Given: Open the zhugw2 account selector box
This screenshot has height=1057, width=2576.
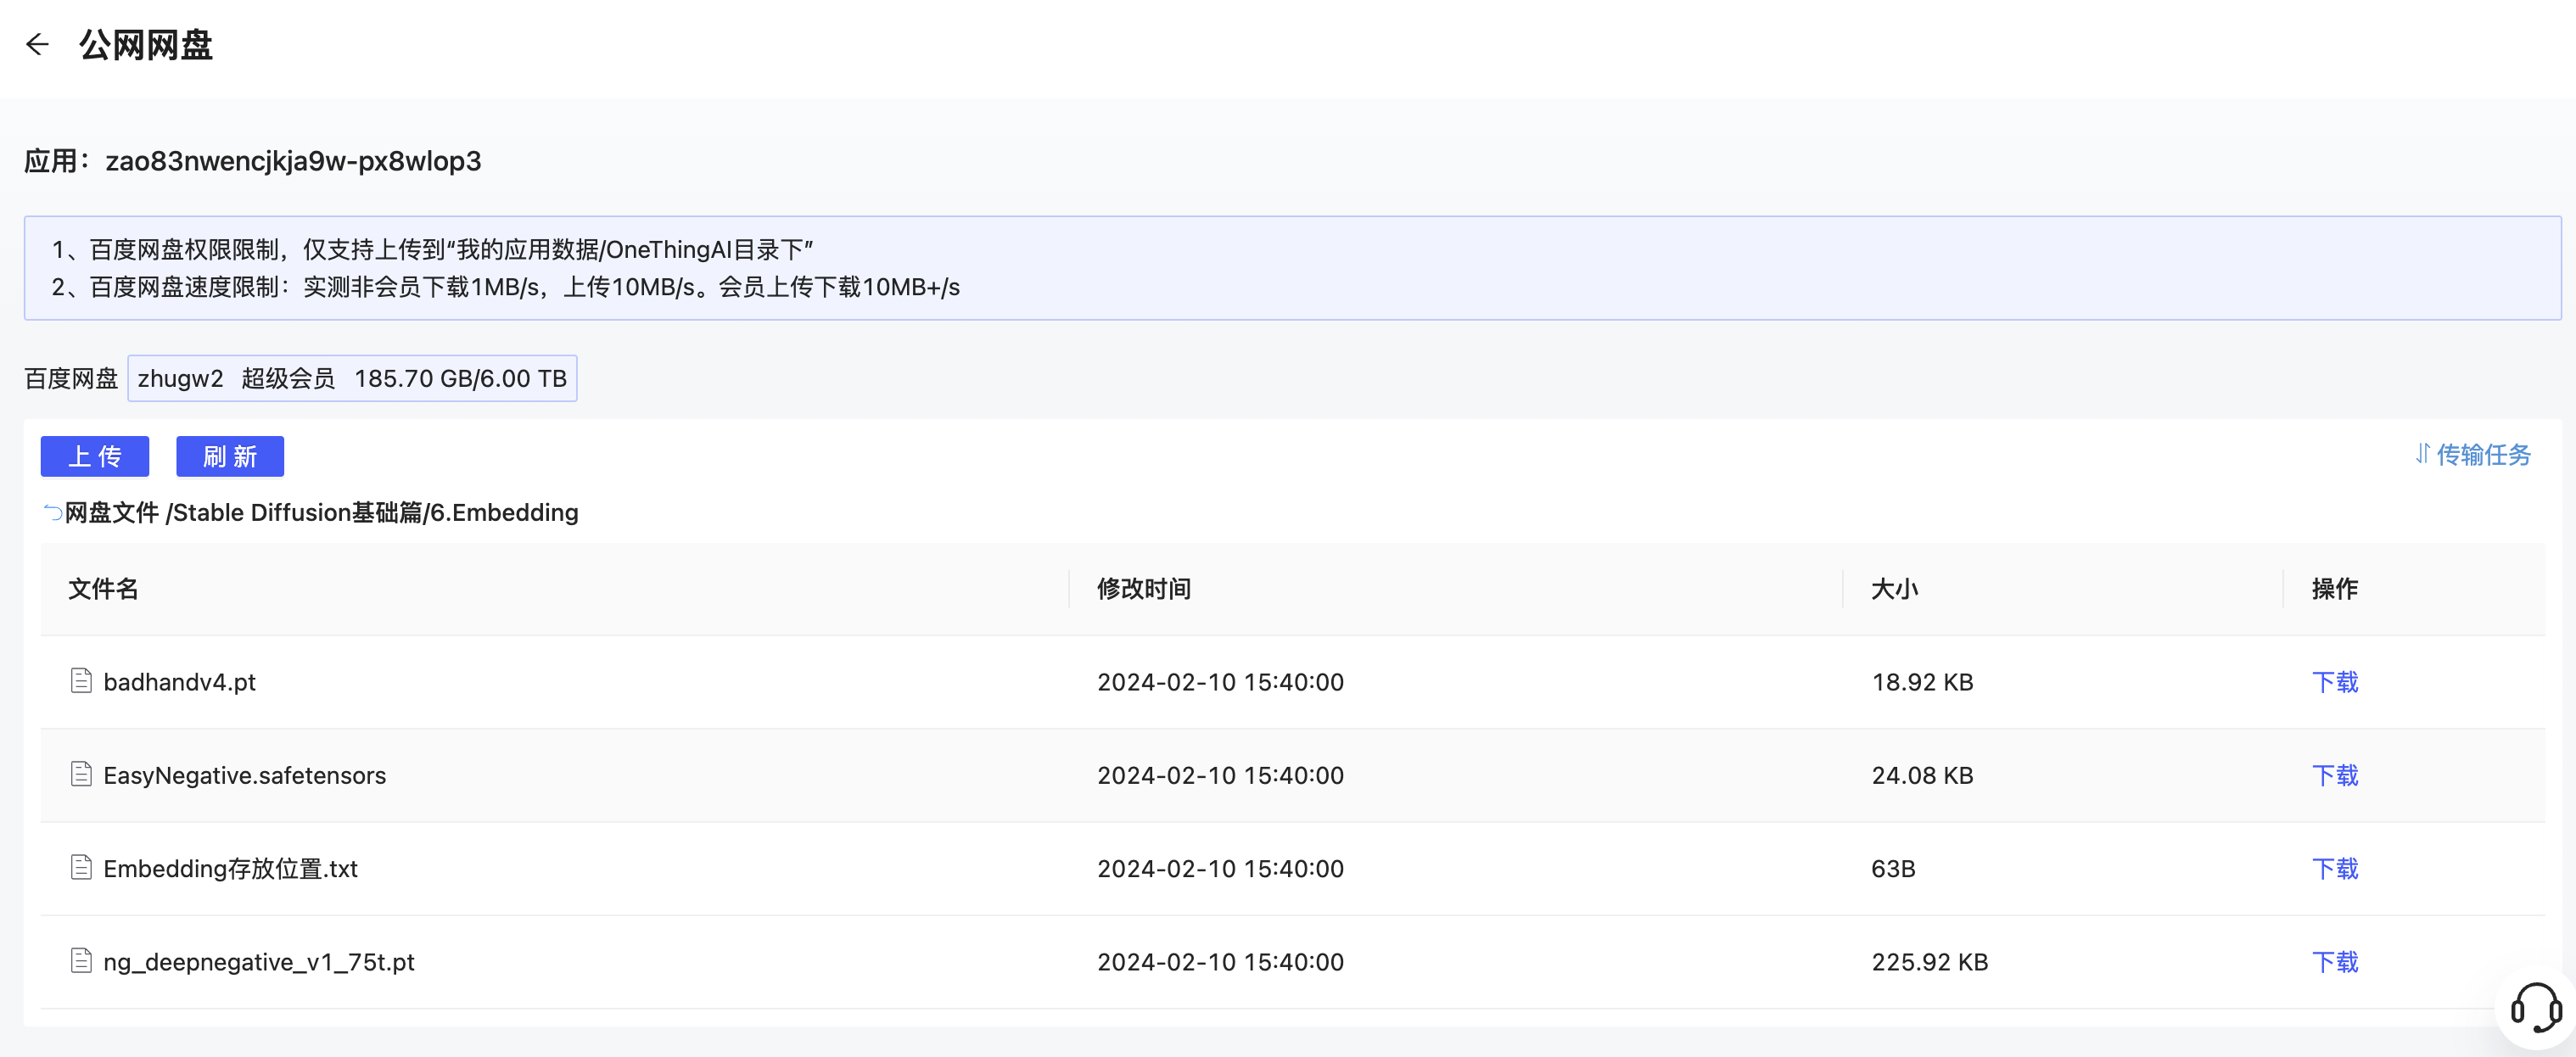Looking at the screenshot, I should click(352, 378).
